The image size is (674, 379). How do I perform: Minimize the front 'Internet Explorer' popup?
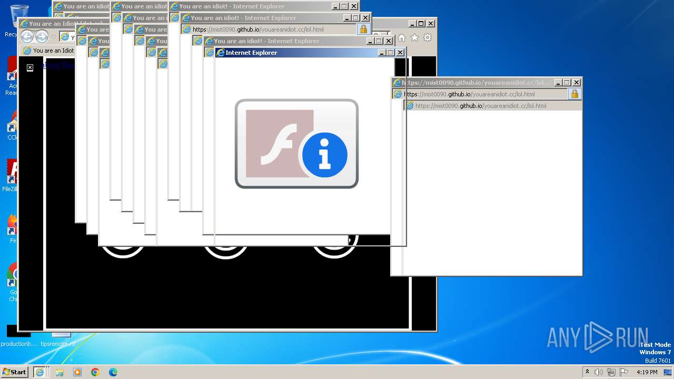coord(382,53)
